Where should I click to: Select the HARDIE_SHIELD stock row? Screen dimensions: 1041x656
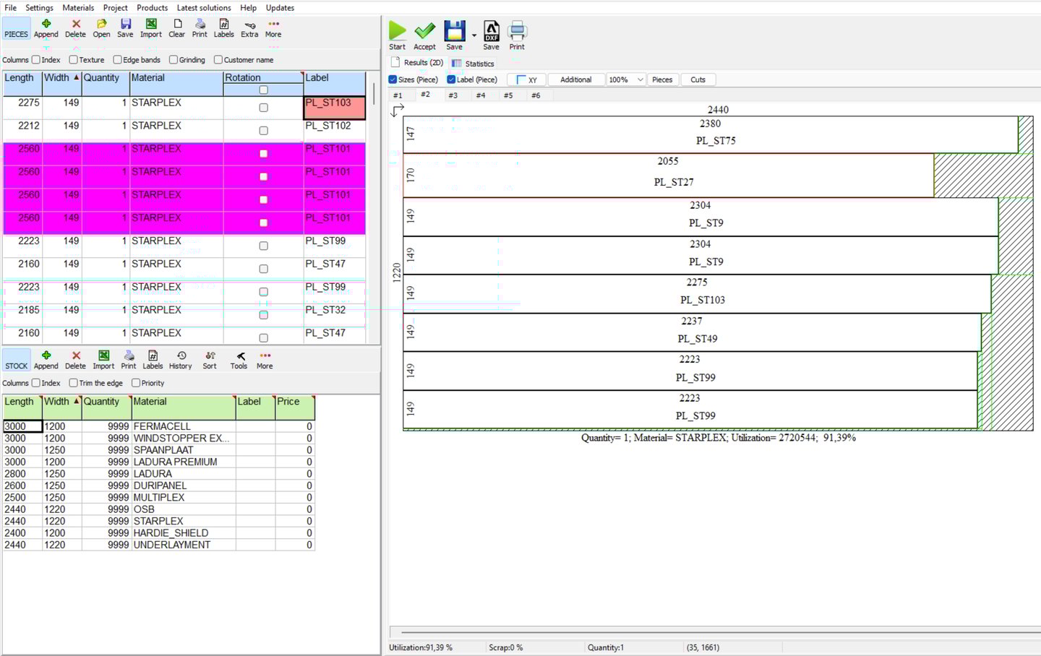[x=159, y=533]
